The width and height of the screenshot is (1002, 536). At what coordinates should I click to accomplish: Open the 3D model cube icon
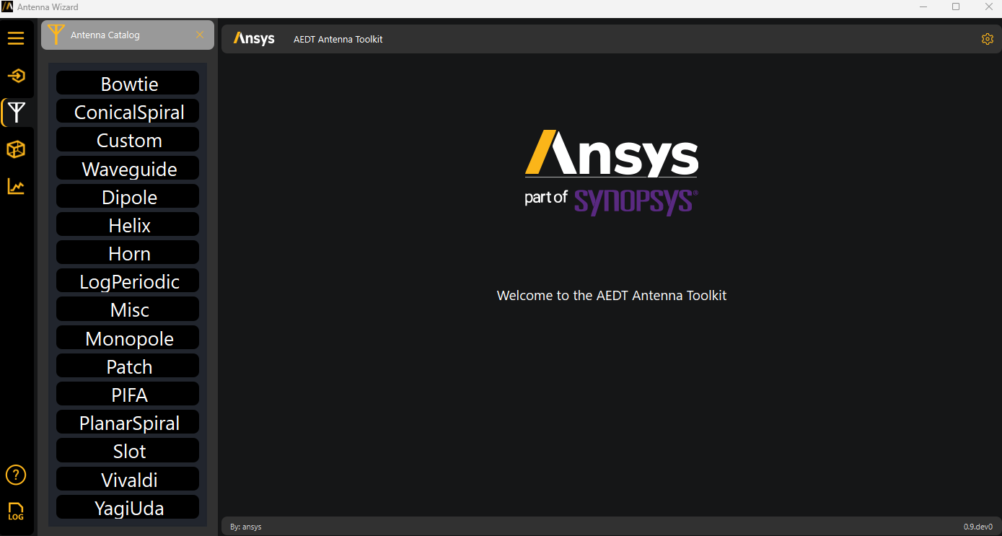(16, 149)
